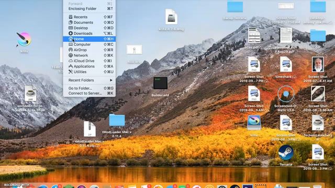Choose Network in the Go menu
335x188 pixels.
(x=90, y=55)
